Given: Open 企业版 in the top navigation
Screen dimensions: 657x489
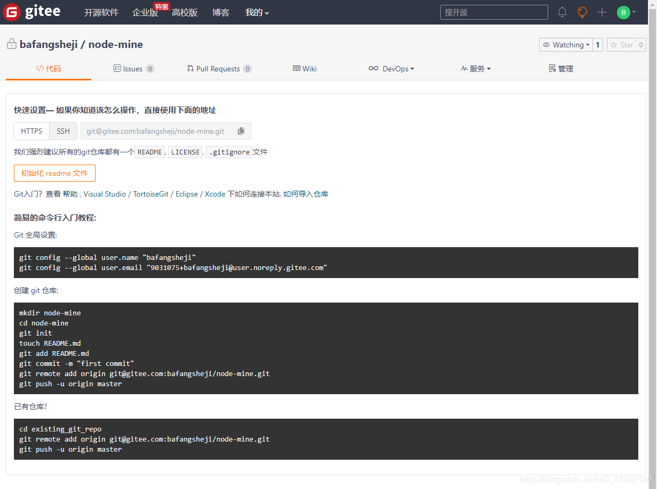Looking at the screenshot, I should coord(145,12).
